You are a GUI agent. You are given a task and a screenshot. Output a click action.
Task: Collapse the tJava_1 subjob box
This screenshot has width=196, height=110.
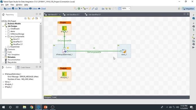pos(119,46)
